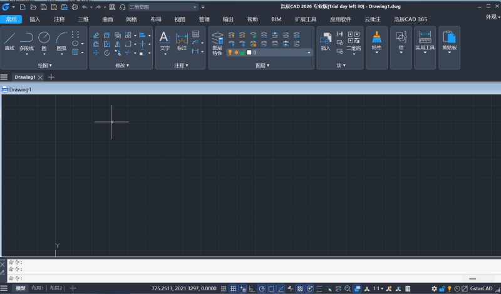Expand the 块 (Block) panel
Screen dimensions: 501x294
(x=341, y=66)
